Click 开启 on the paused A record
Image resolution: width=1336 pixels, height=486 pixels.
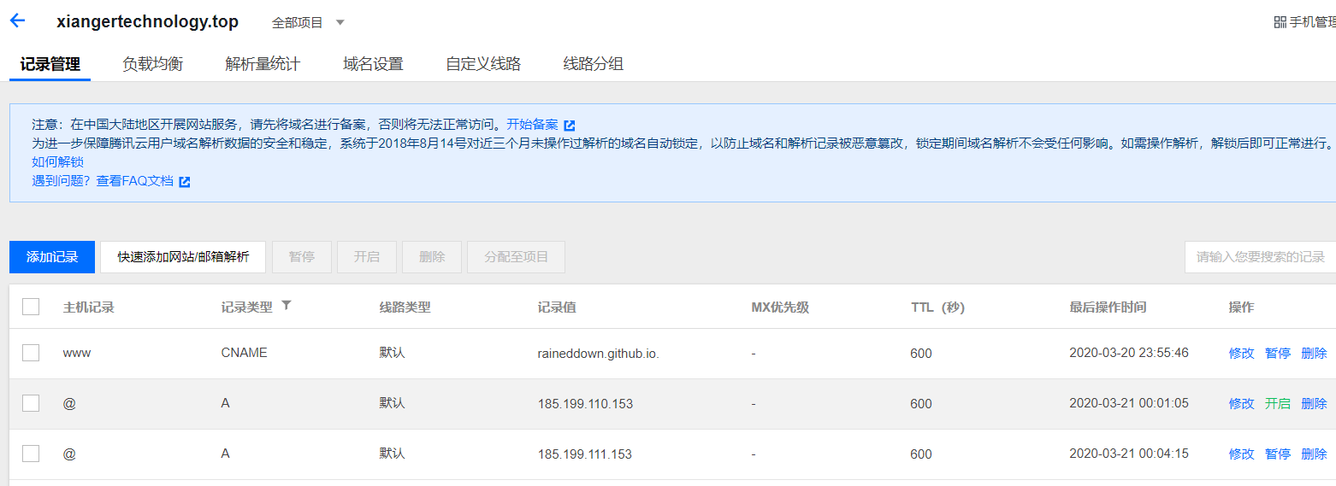(1278, 404)
